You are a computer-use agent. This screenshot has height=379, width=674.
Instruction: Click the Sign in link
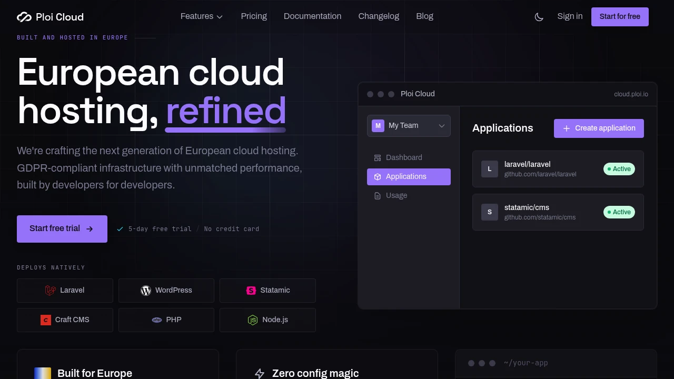click(570, 16)
